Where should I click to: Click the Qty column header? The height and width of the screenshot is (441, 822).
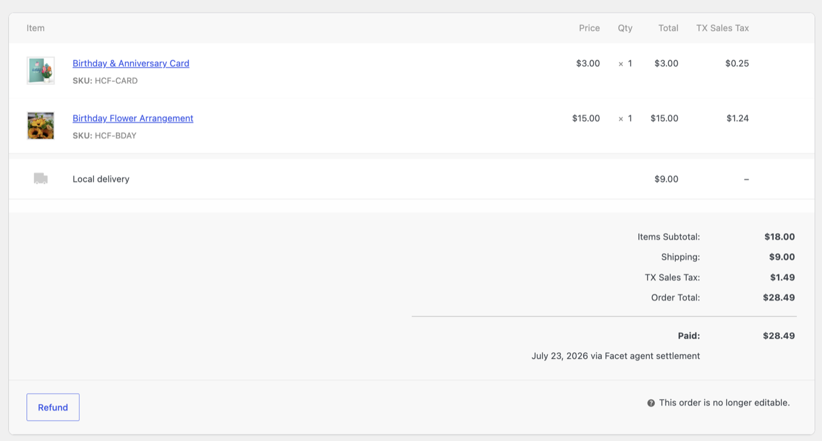click(x=625, y=28)
